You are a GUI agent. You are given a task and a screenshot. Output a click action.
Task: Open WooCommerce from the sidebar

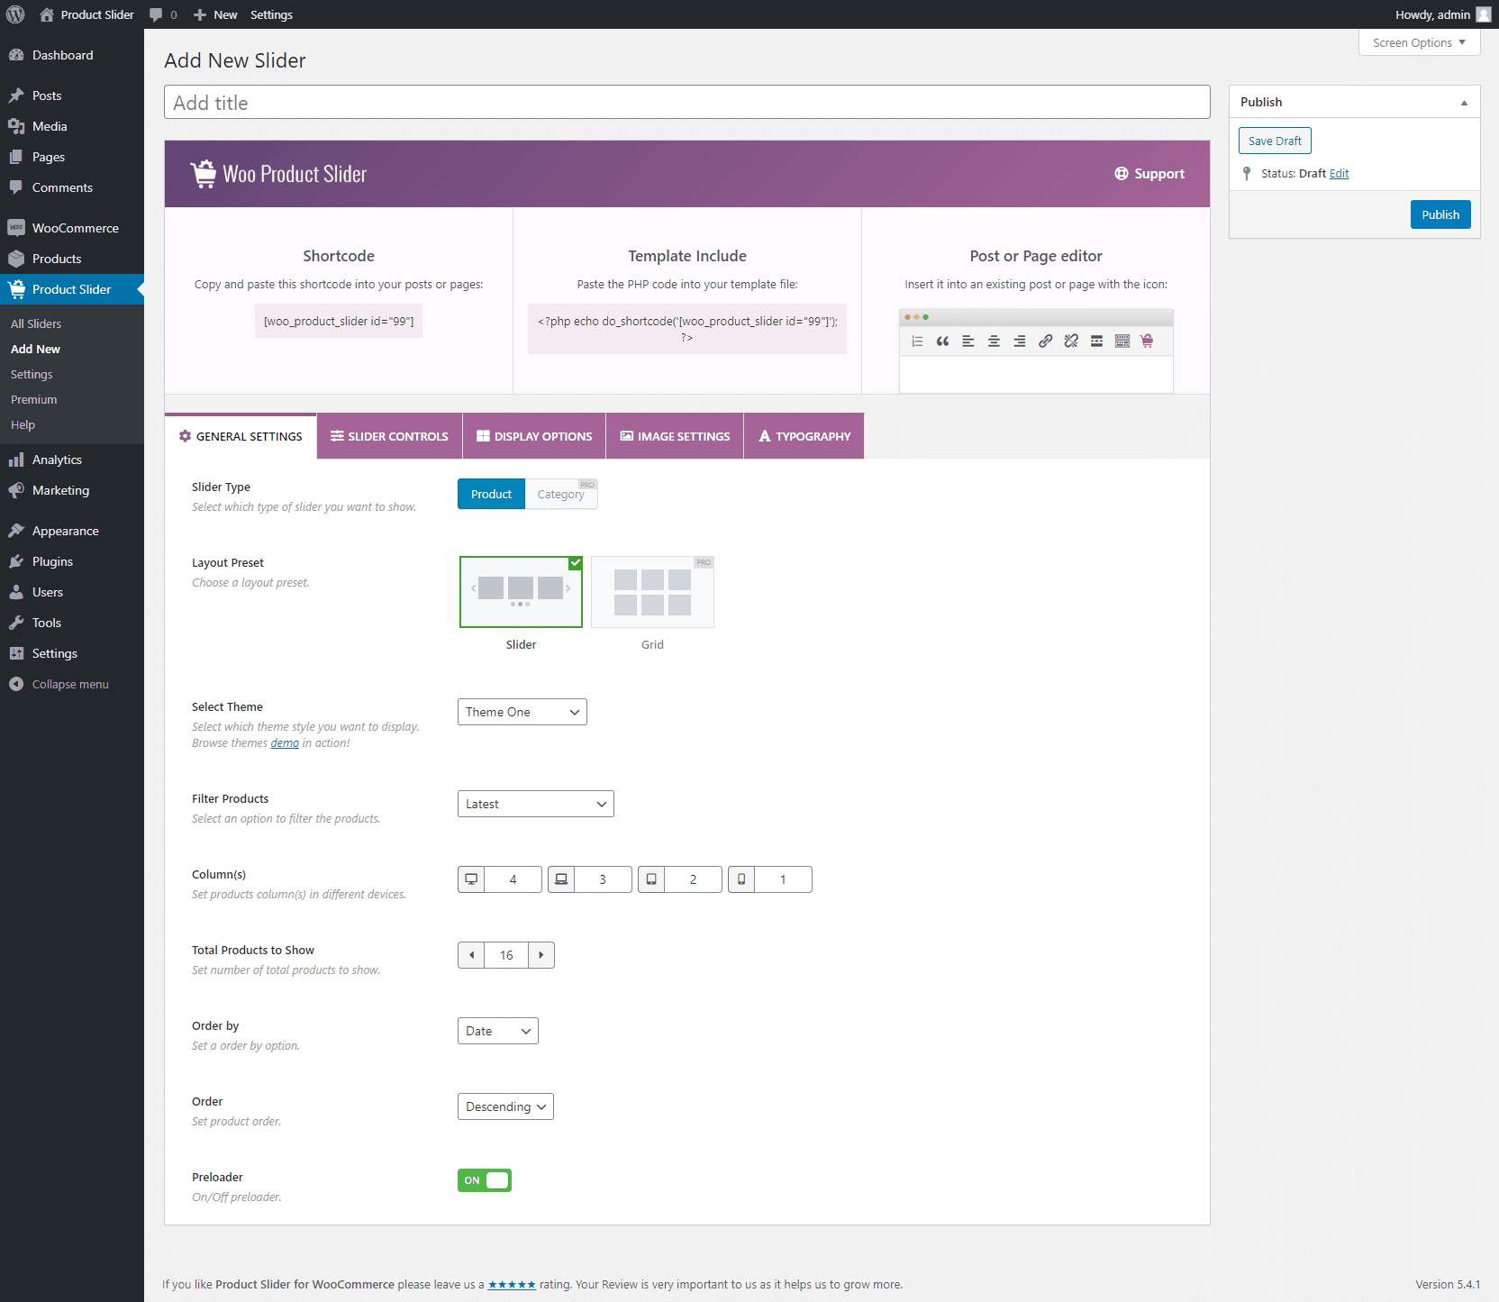point(75,228)
